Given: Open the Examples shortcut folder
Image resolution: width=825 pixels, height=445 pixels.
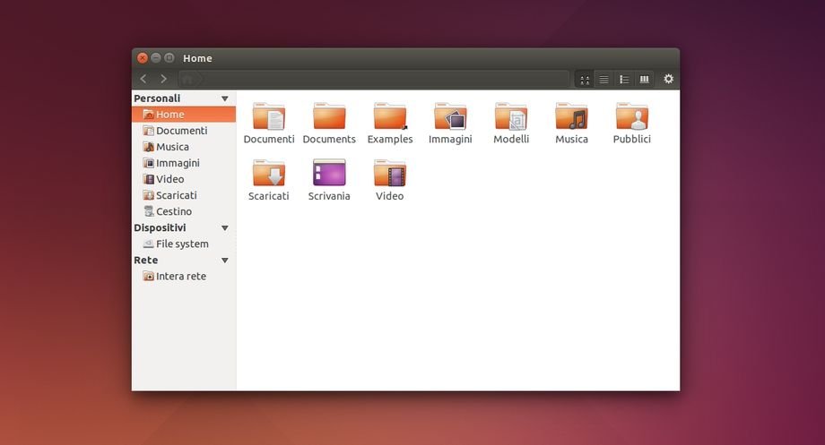Looking at the screenshot, I should (x=390, y=117).
